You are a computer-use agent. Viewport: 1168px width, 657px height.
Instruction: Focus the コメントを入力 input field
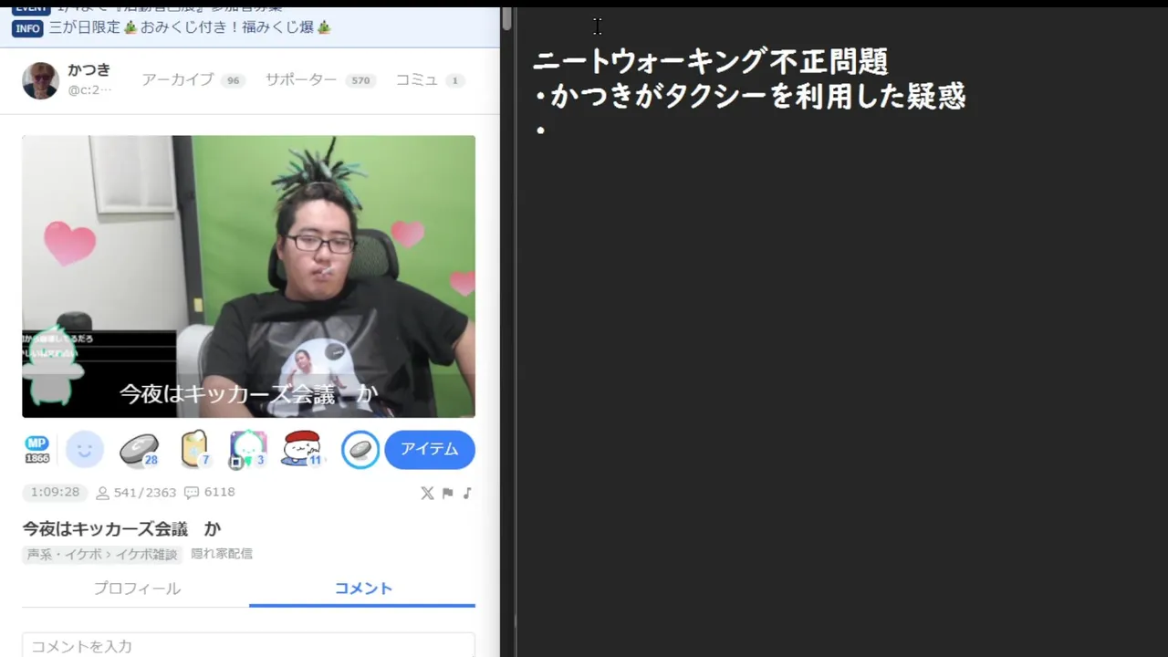tap(248, 645)
